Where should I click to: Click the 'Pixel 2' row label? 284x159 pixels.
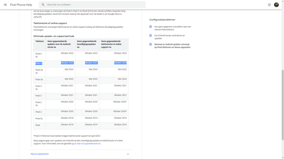[x=38, y=112]
